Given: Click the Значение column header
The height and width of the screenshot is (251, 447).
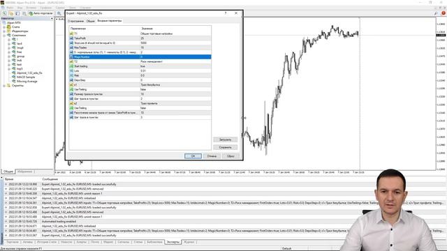Looking at the screenshot, I should click(x=175, y=29).
